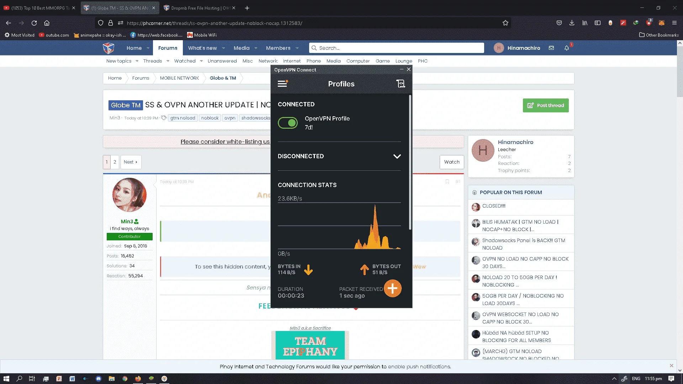
Task: Save page to Pocket icon
Action: (x=559, y=23)
